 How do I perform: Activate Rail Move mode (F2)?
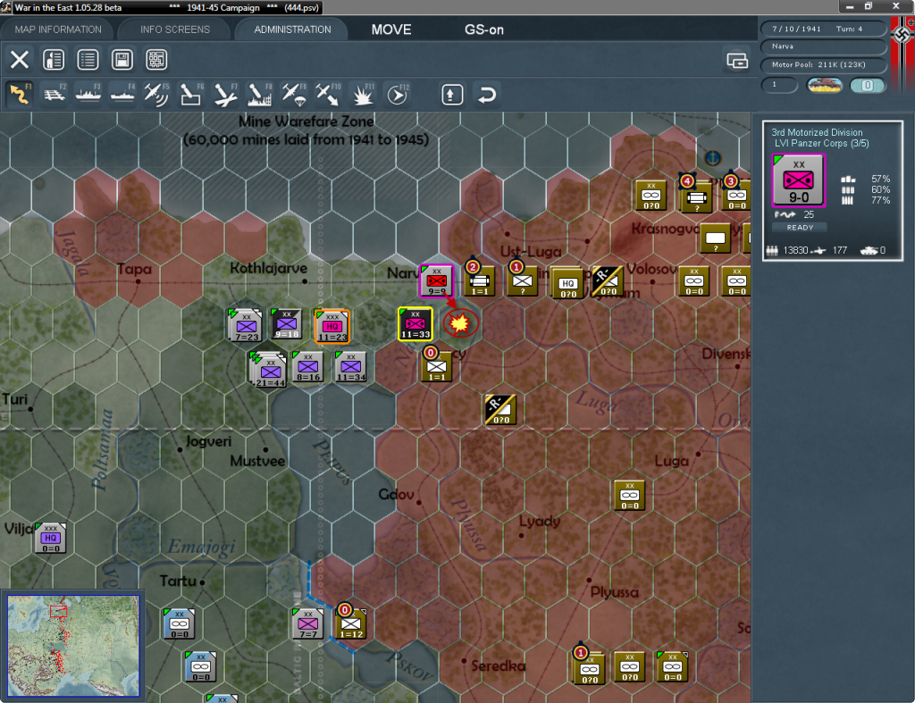[55, 95]
